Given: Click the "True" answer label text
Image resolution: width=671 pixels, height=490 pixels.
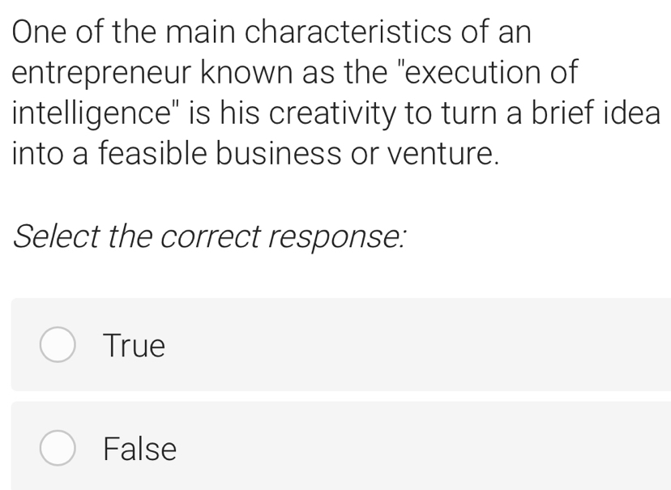Looking at the screenshot, I should click(x=135, y=347).
